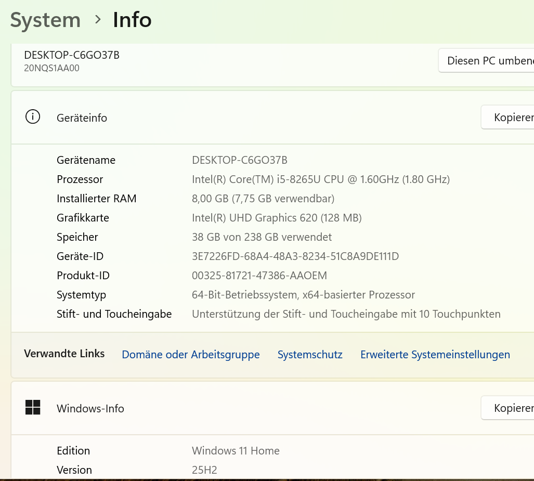
Task: Rename this PC via 'Diesen PC umbenennen' button
Action: [x=486, y=61]
